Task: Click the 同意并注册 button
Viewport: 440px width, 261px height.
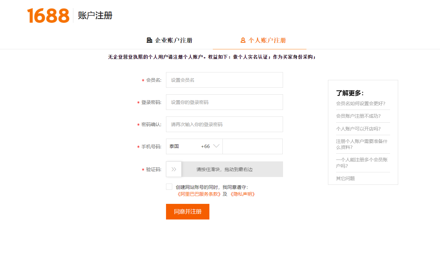Action: (x=188, y=212)
